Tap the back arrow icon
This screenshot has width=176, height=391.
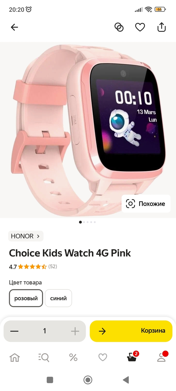[14, 27]
